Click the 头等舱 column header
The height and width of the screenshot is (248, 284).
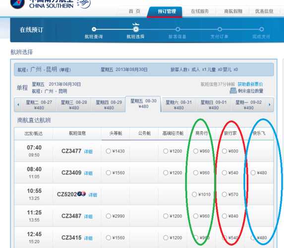pos(116,133)
